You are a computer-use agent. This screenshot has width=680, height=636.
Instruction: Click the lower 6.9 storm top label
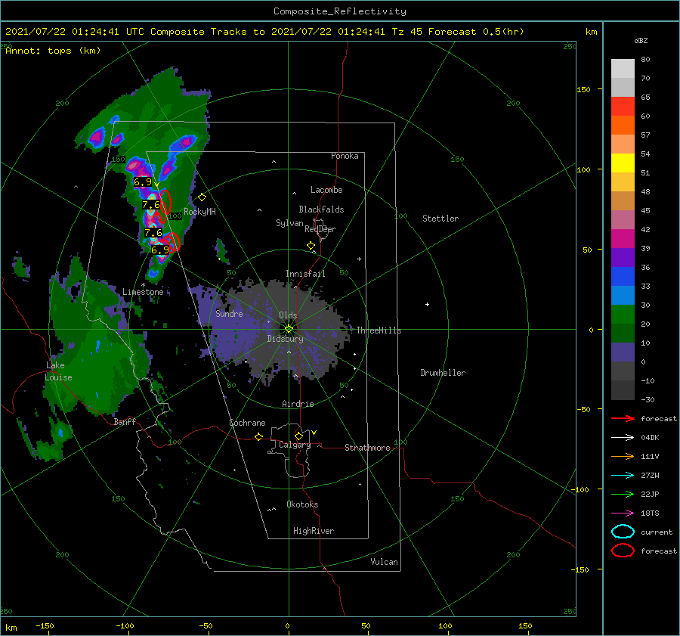coord(160,250)
